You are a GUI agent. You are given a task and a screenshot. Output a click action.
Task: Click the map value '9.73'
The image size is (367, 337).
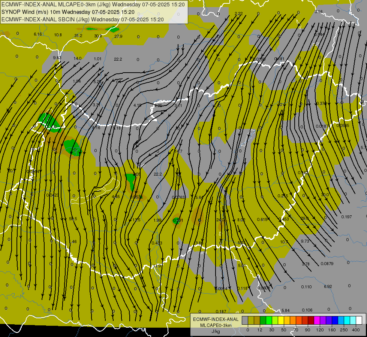(x=305, y=241)
